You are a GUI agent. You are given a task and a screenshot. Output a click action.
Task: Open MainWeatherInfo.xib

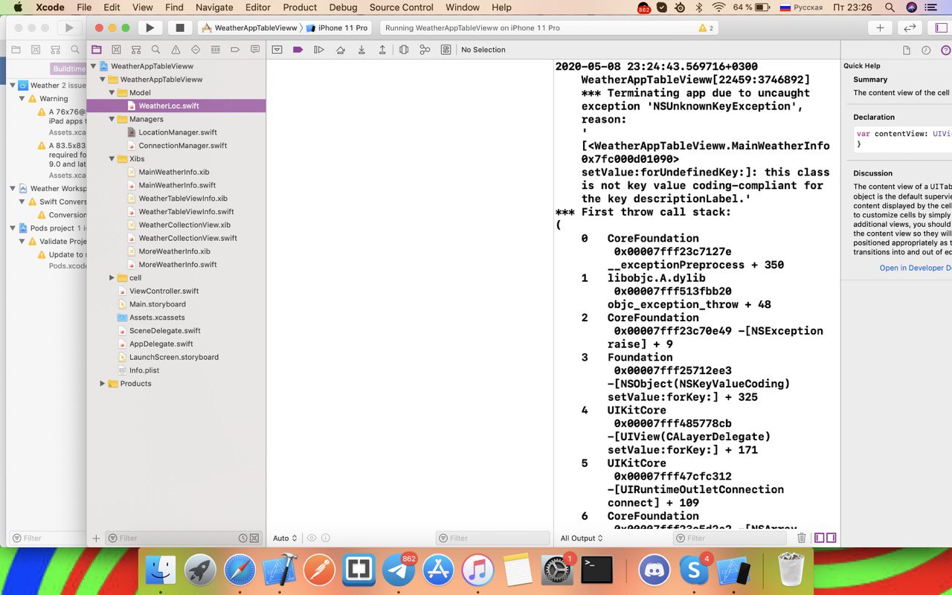(x=173, y=172)
